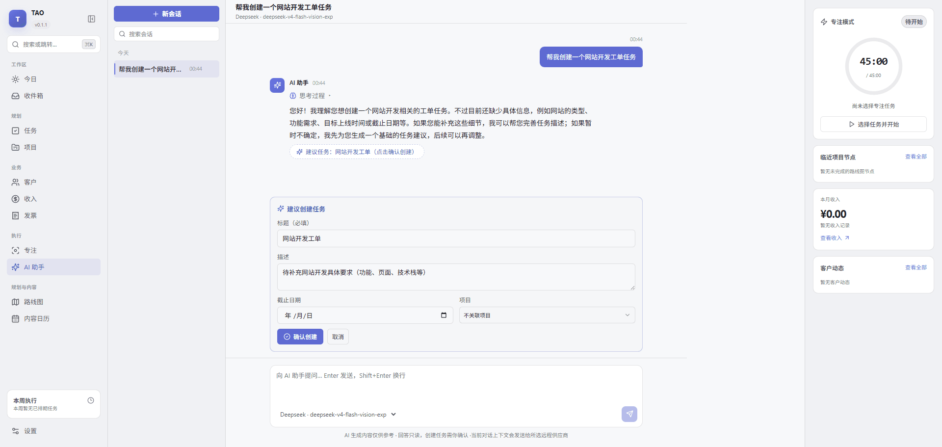This screenshot has height=447, width=942.
Task: Open the Income page
Action: (53, 199)
